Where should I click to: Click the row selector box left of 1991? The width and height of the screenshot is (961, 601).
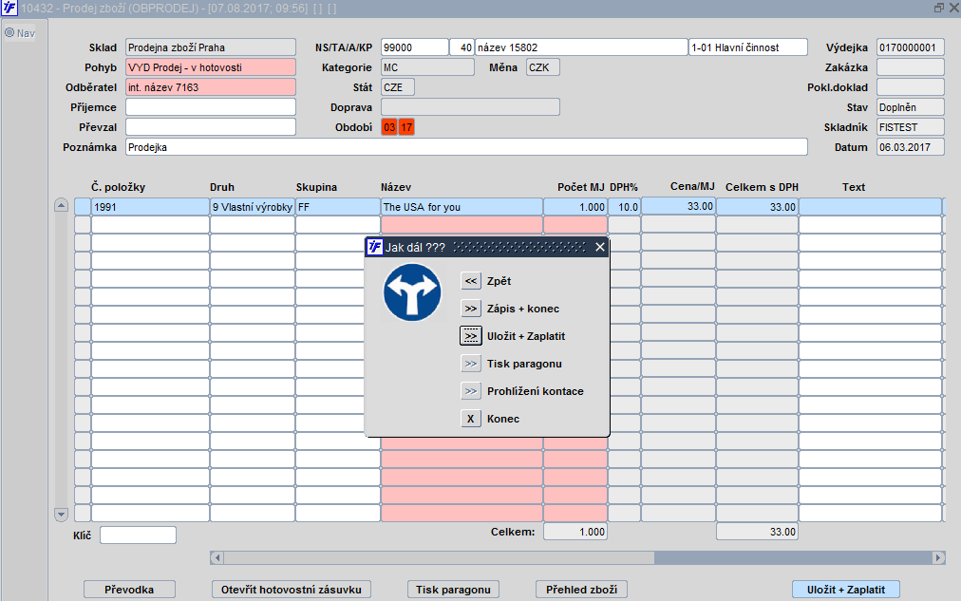click(82, 207)
